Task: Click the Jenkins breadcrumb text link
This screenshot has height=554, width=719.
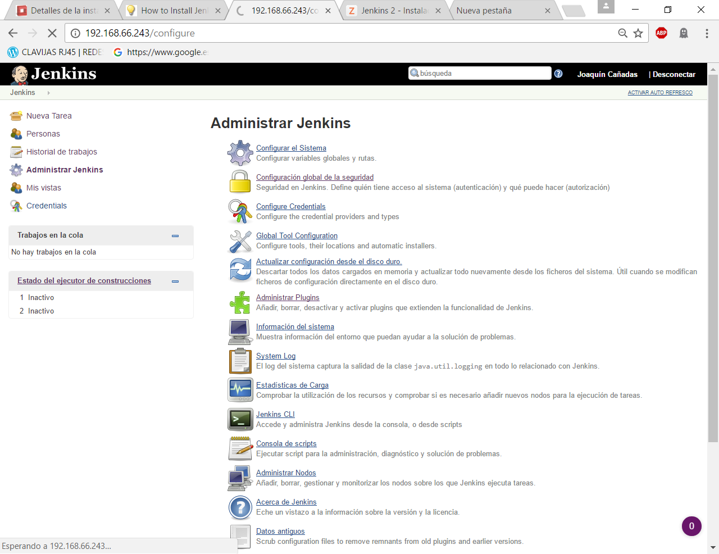Action: (22, 92)
